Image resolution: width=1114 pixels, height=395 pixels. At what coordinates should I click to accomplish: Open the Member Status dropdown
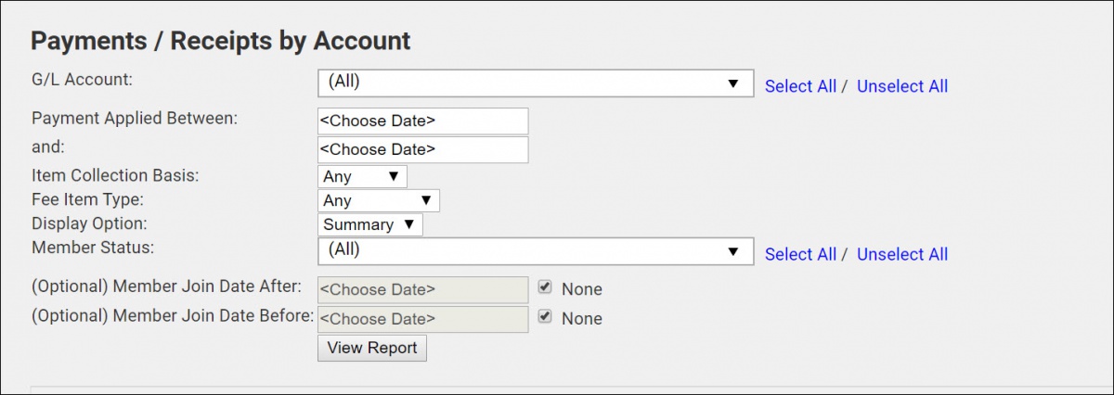pos(534,250)
